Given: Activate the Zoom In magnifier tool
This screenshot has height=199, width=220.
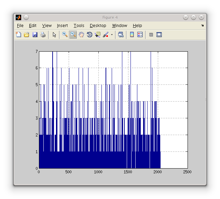Looking at the screenshot, I should pyautogui.click(x=65, y=35).
